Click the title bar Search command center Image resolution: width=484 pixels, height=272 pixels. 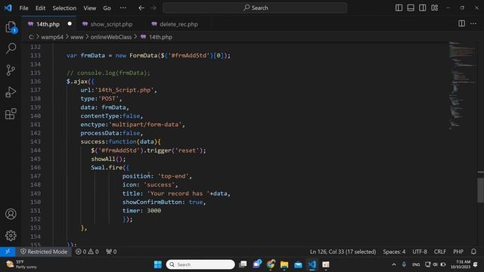[255, 8]
